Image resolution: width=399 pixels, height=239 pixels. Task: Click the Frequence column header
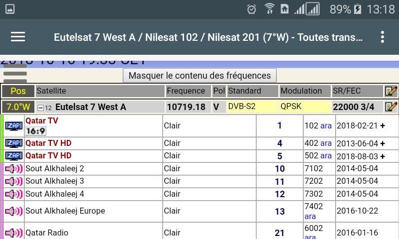tap(186, 91)
